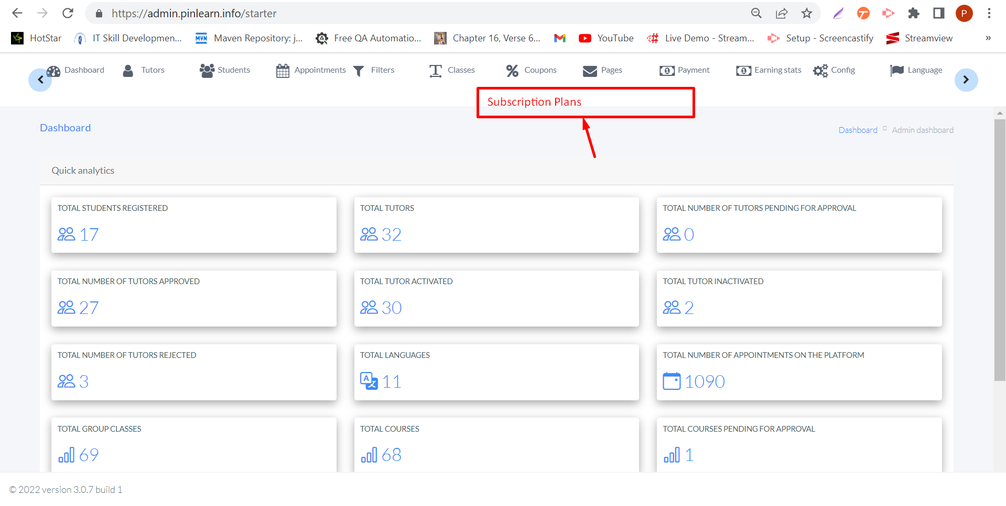Open the Earning stats menu item
Image resolution: width=1006 pixels, height=506 pixels.
tap(769, 70)
